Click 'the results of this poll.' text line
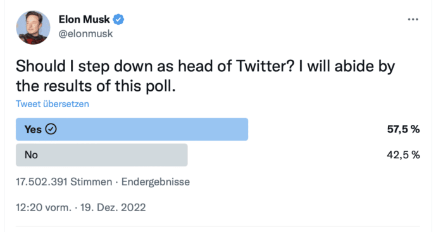The width and height of the screenshot is (443, 232). click(96, 86)
